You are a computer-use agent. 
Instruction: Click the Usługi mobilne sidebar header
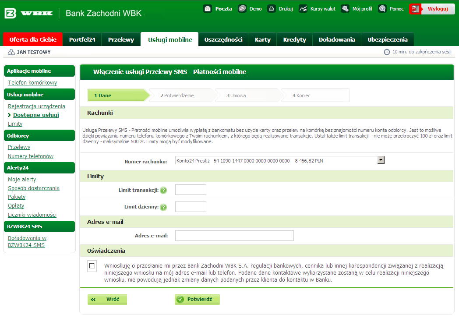point(39,95)
